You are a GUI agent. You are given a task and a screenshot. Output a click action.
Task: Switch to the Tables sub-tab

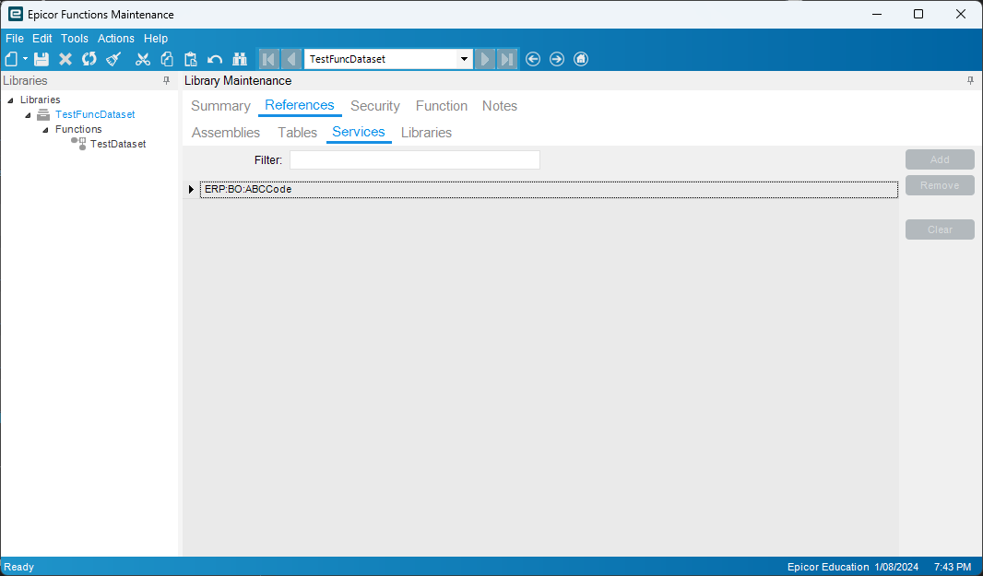coord(297,133)
